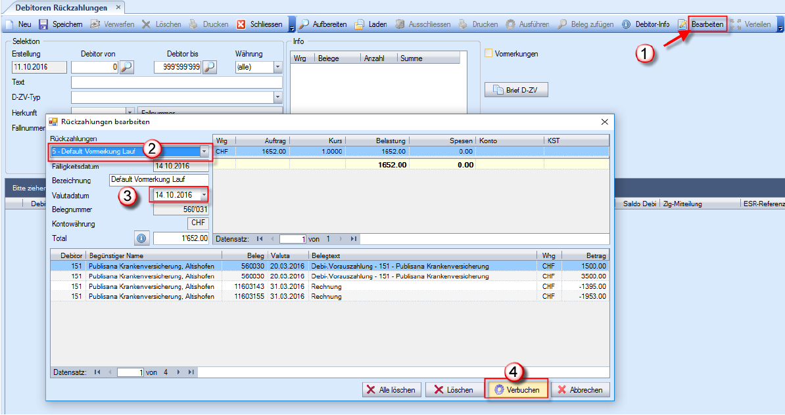Click Verteilen in the toolbar
This screenshot has height=415, width=785.
[751, 24]
